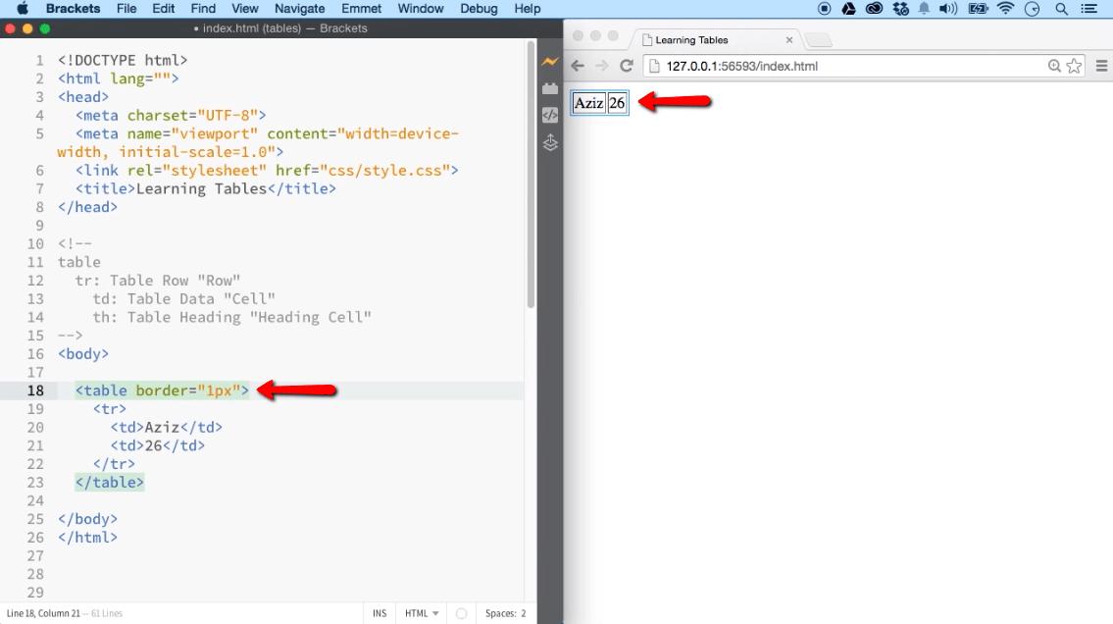Open the Emmet menu

tap(361, 9)
